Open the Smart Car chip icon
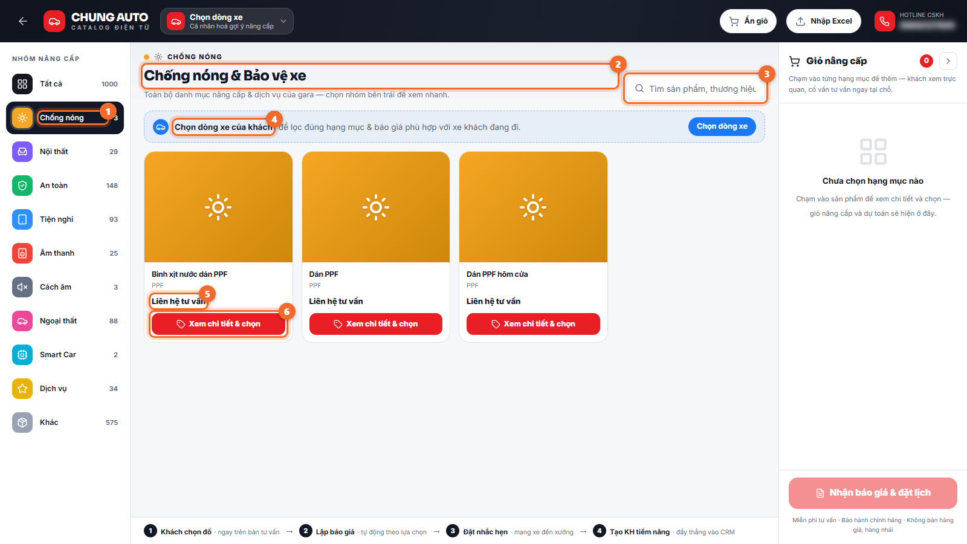The image size is (967, 544). point(22,355)
